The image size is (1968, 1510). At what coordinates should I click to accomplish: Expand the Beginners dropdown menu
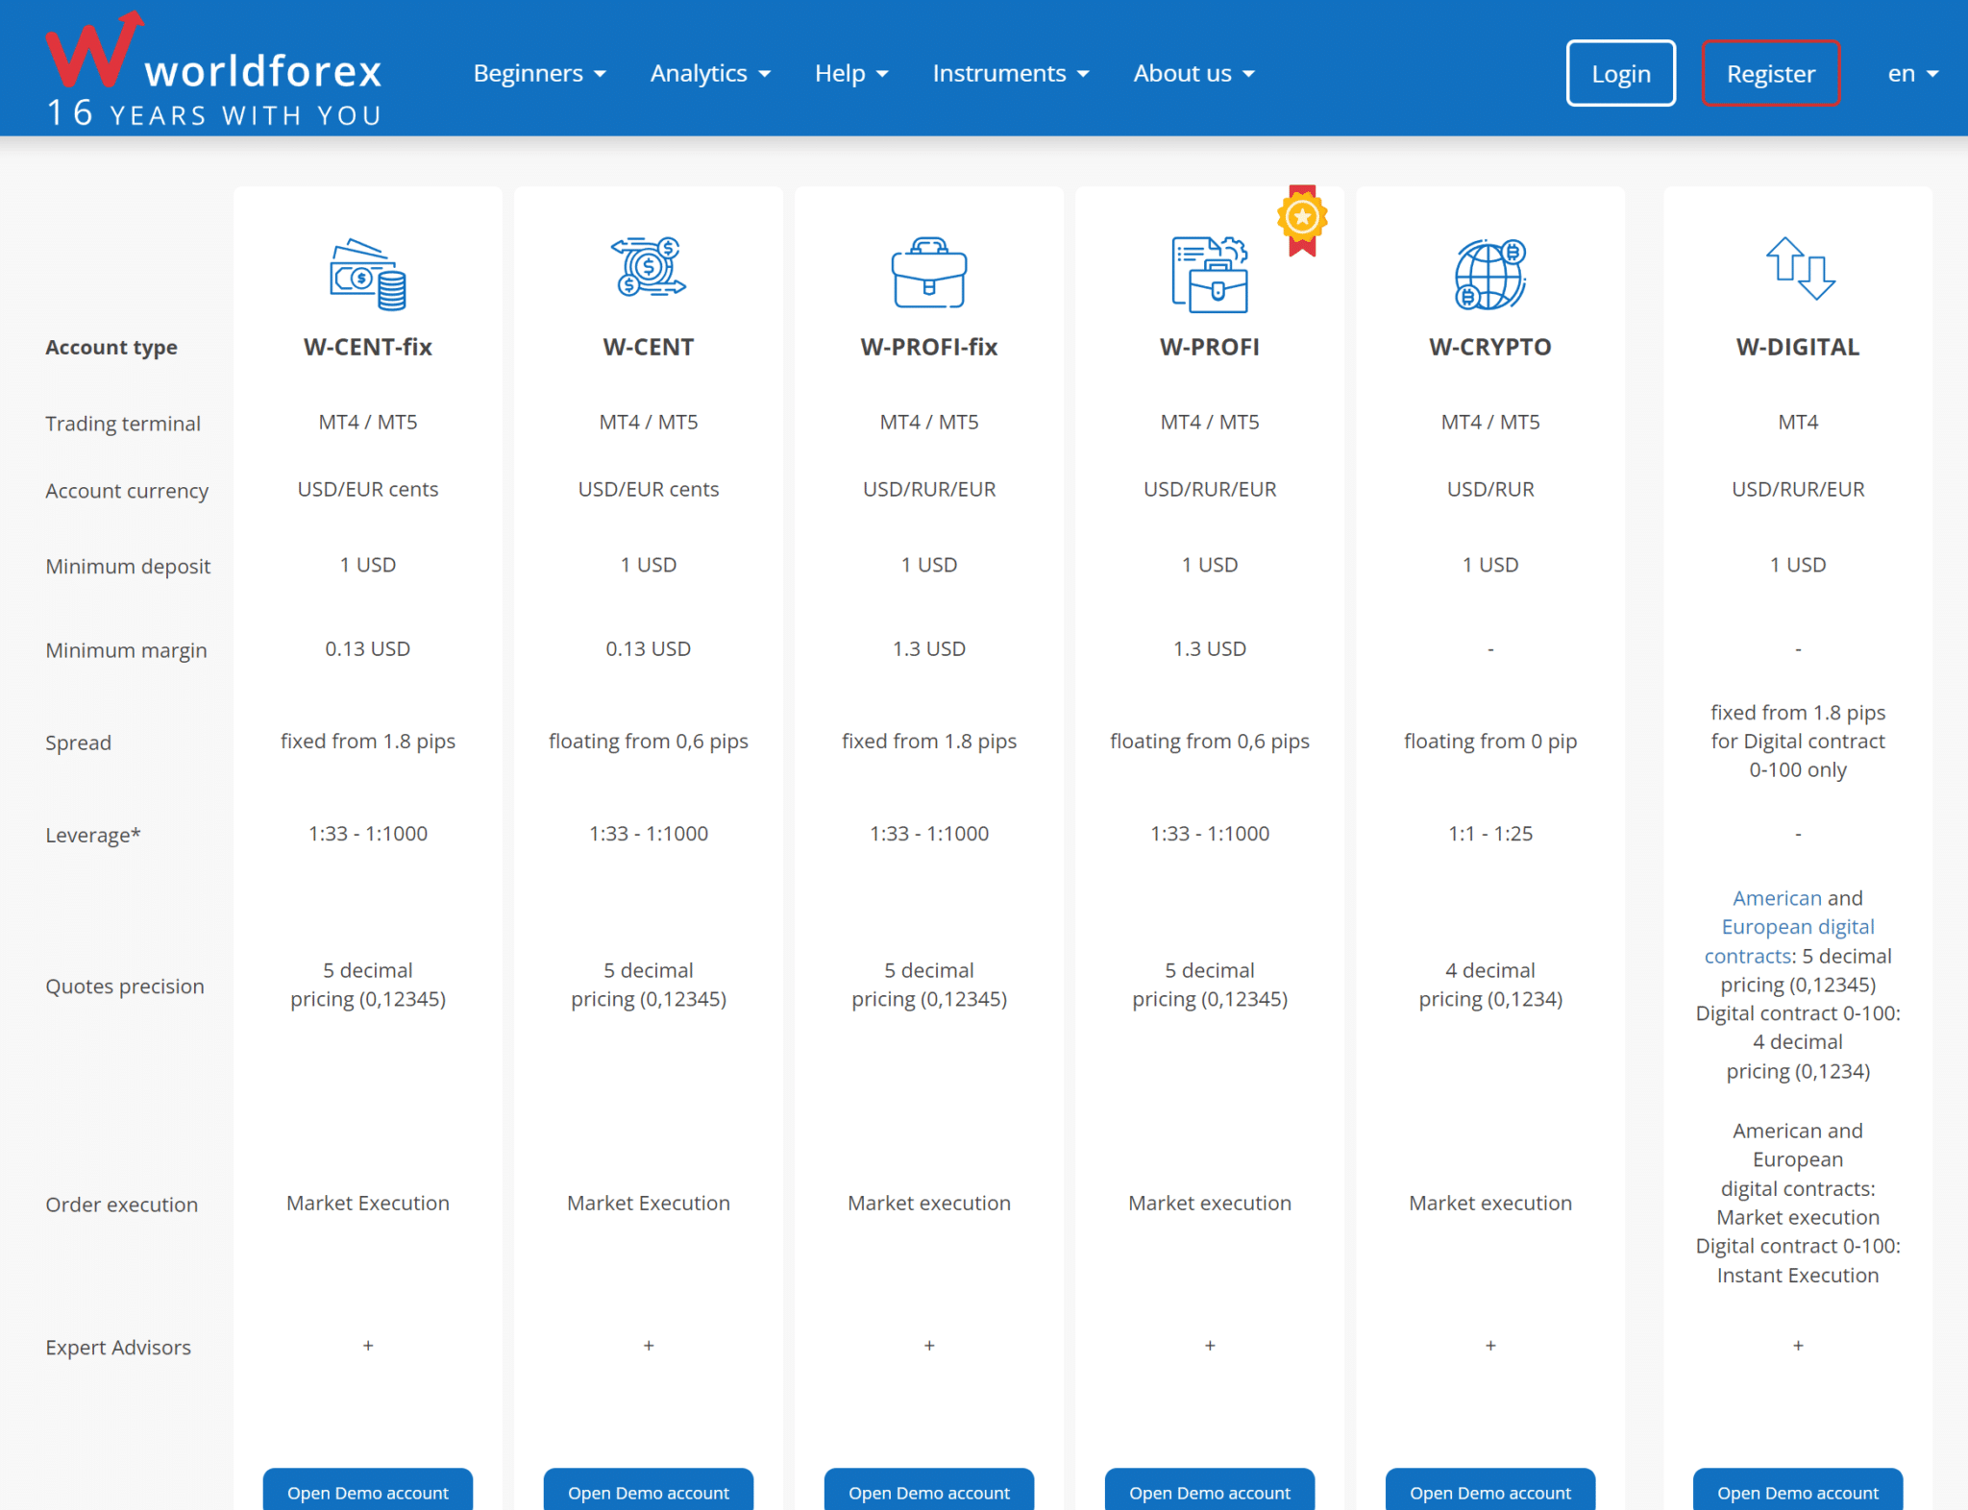tap(539, 74)
